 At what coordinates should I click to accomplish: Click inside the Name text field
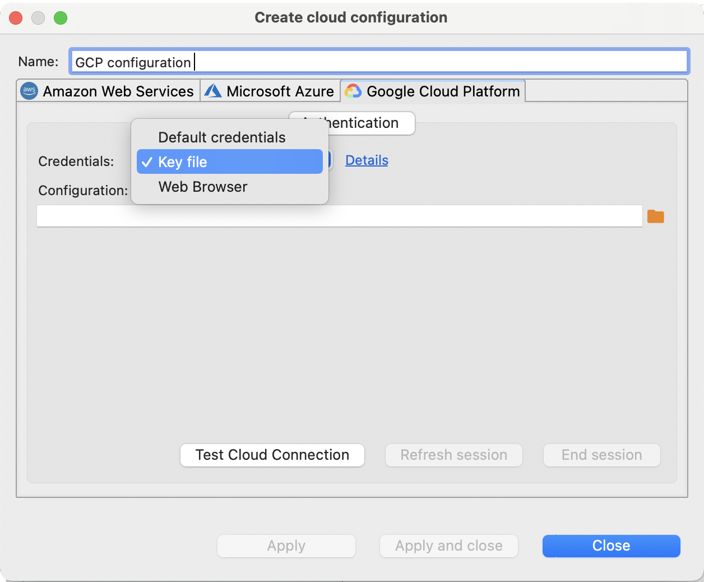pos(378,62)
